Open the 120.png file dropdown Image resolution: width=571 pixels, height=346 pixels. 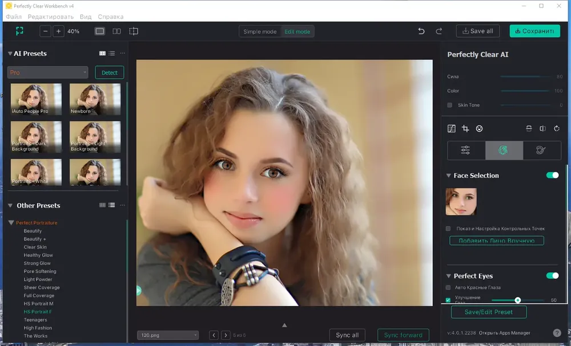(168, 335)
